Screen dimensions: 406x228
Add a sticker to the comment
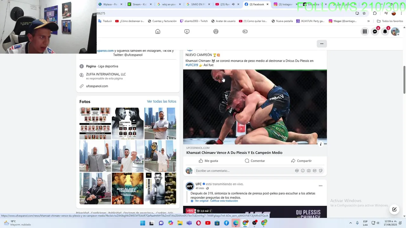(321, 171)
